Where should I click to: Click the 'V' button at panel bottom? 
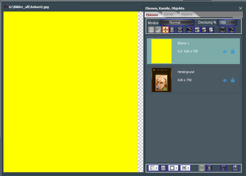(209, 168)
